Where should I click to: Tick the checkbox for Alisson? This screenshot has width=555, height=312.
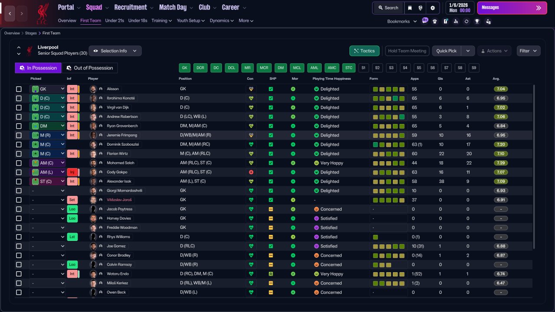tap(19, 89)
